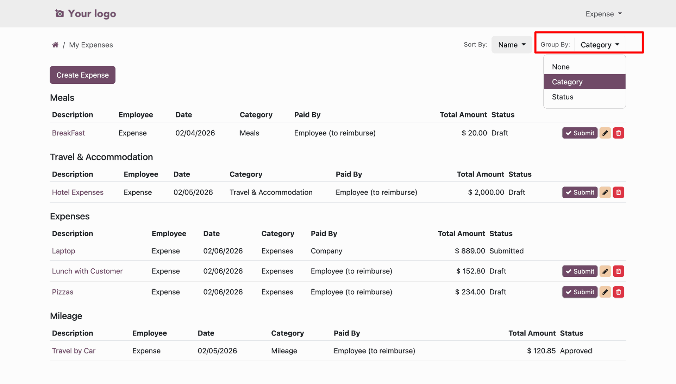This screenshot has height=384, width=676.
Task: Choose Status in Group By menu
Action: (584, 97)
